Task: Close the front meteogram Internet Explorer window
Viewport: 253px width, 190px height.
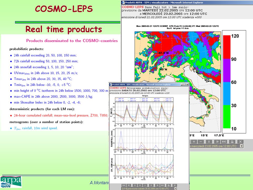Action: pyautogui.click(x=187, y=84)
